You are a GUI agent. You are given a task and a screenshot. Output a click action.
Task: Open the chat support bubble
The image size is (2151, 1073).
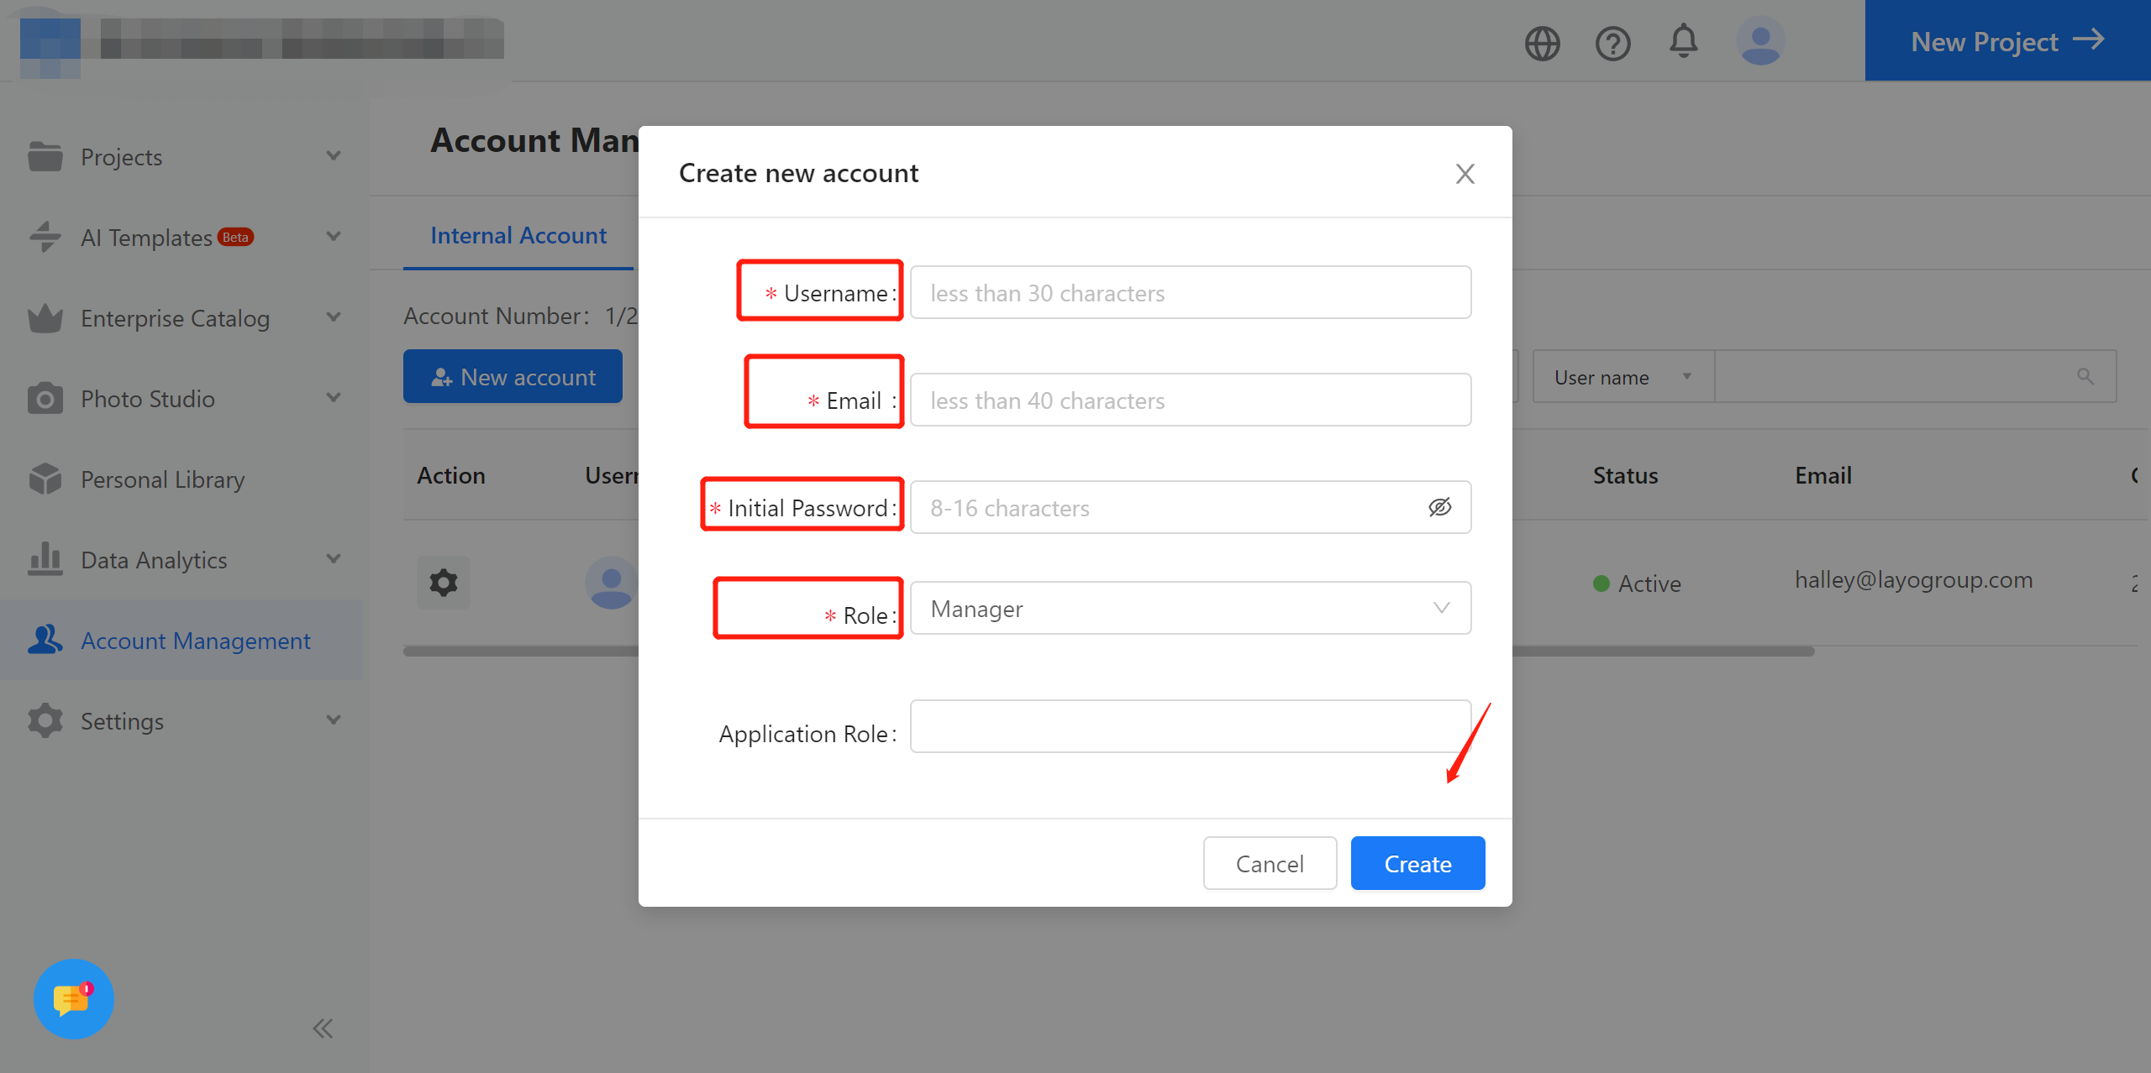(x=73, y=998)
